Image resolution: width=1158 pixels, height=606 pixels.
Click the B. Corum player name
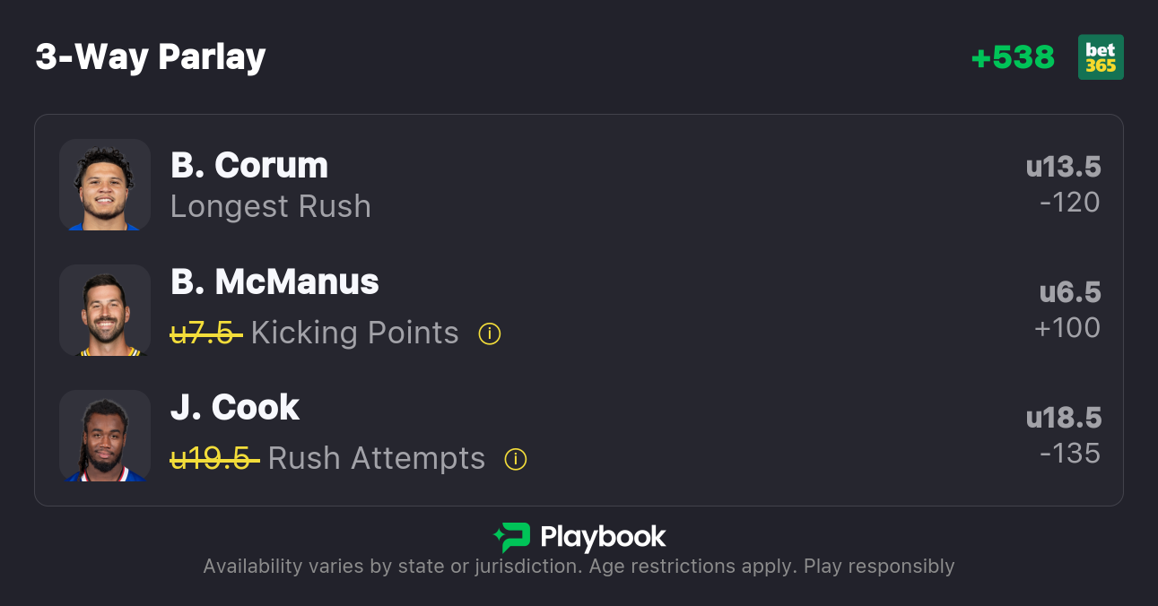click(x=249, y=166)
